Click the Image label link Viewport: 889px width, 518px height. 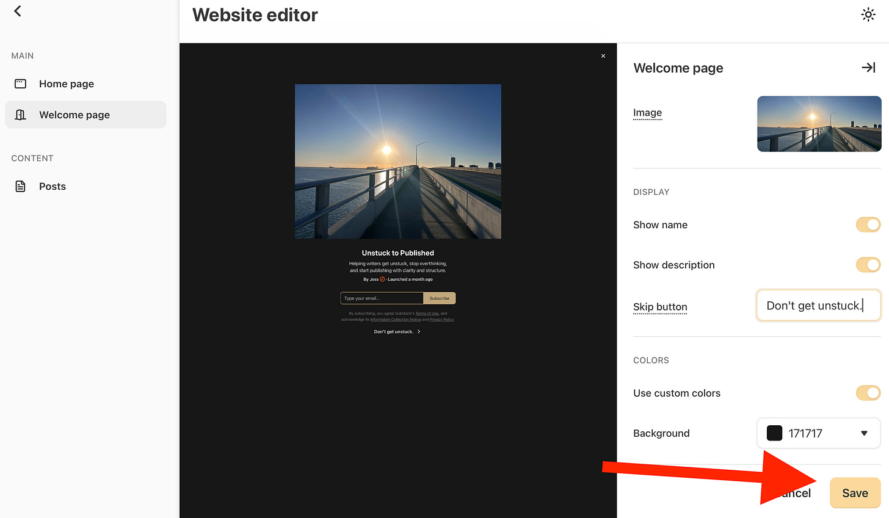647,113
